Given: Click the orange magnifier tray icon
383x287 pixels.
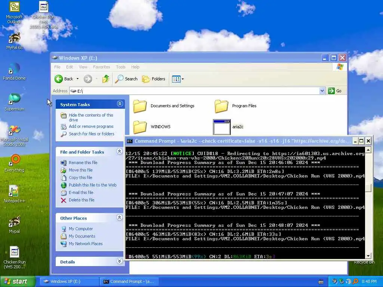Looking at the screenshot, I should pos(355,281).
